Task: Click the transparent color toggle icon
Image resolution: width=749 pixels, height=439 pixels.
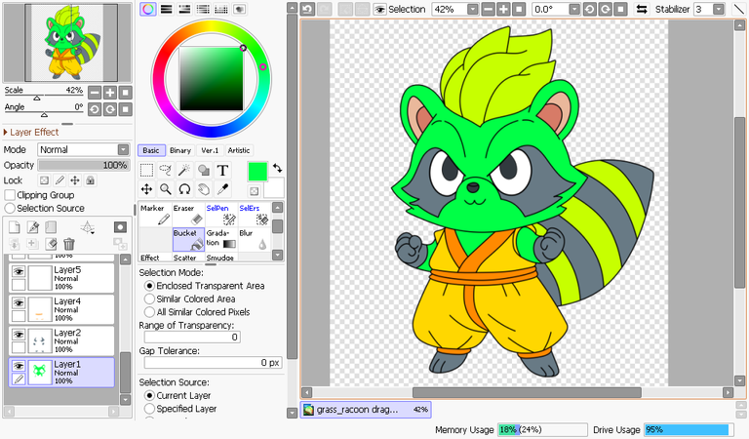Action: (255, 191)
